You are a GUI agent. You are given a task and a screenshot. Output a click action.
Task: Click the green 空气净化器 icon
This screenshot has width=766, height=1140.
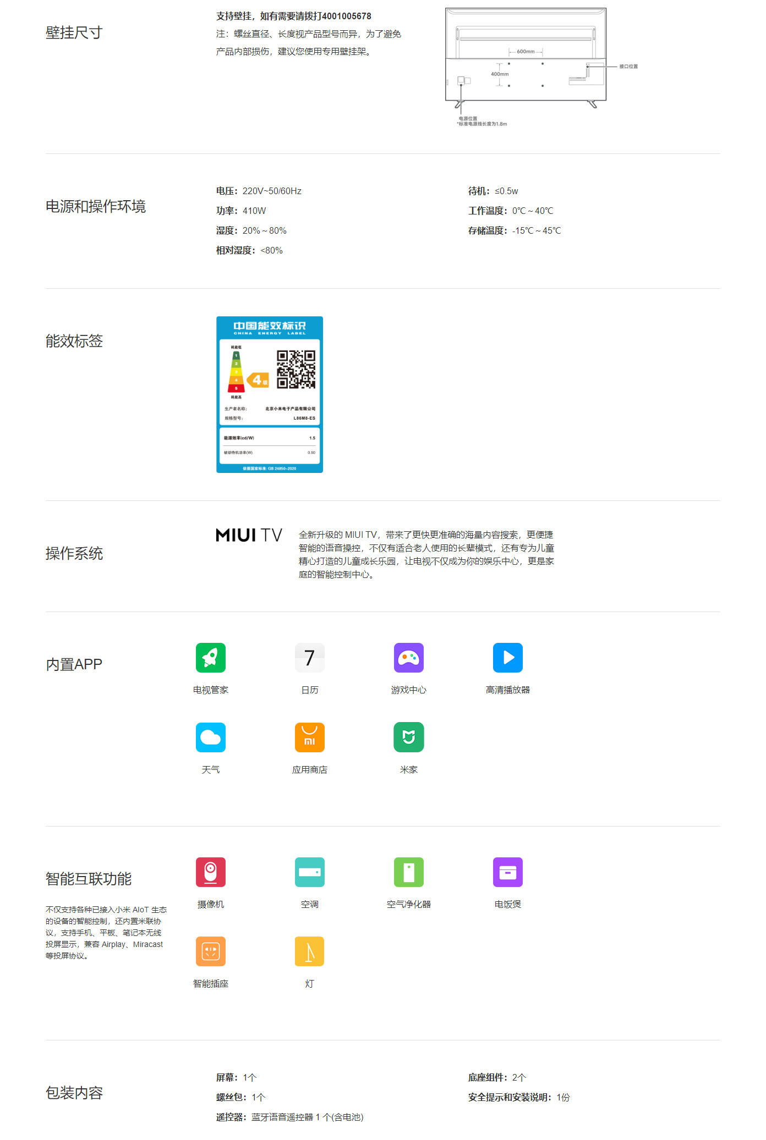click(x=408, y=872)
